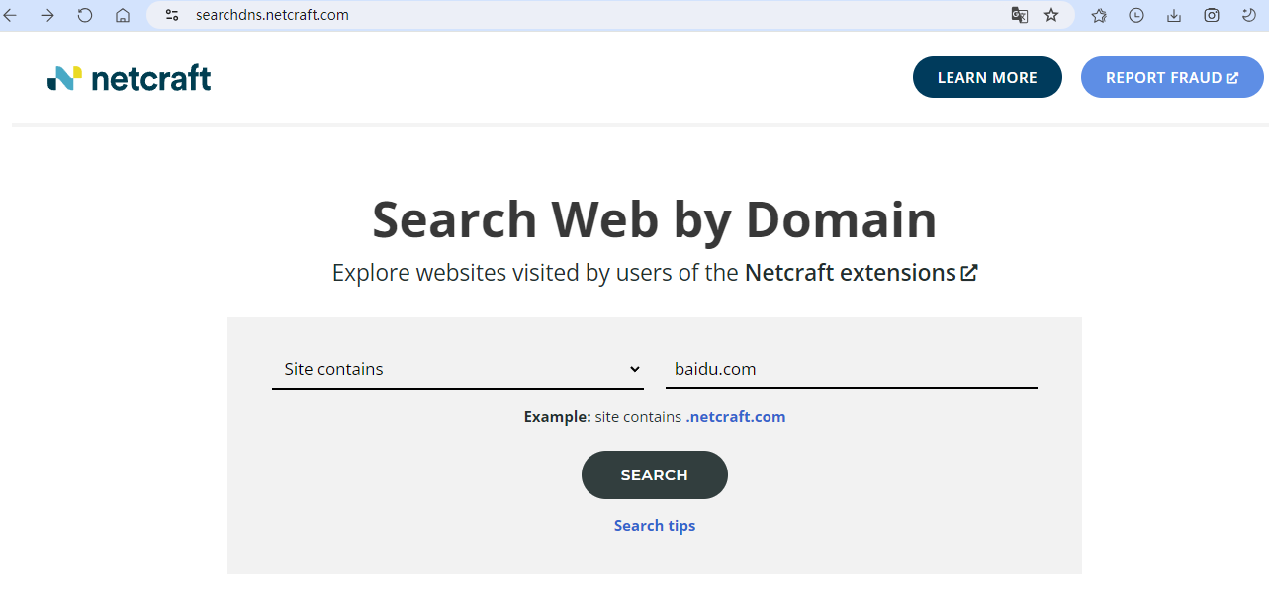Image resolution: width=1269 pixels, height=598 pixels.
Task: Click the Example: site contains text
Action: click(602, 417)
